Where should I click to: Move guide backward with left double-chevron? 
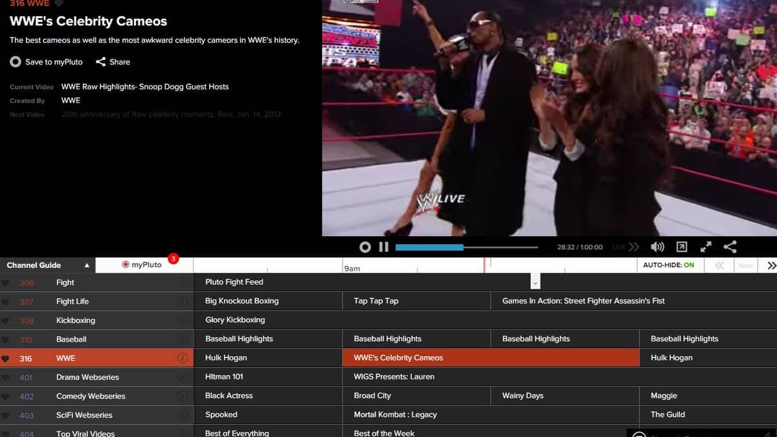(719, 265)
